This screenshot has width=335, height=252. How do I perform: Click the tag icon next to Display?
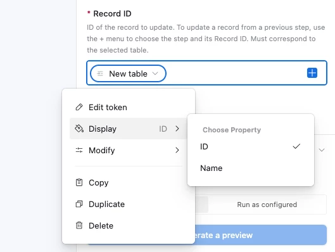tap(79, 129)
